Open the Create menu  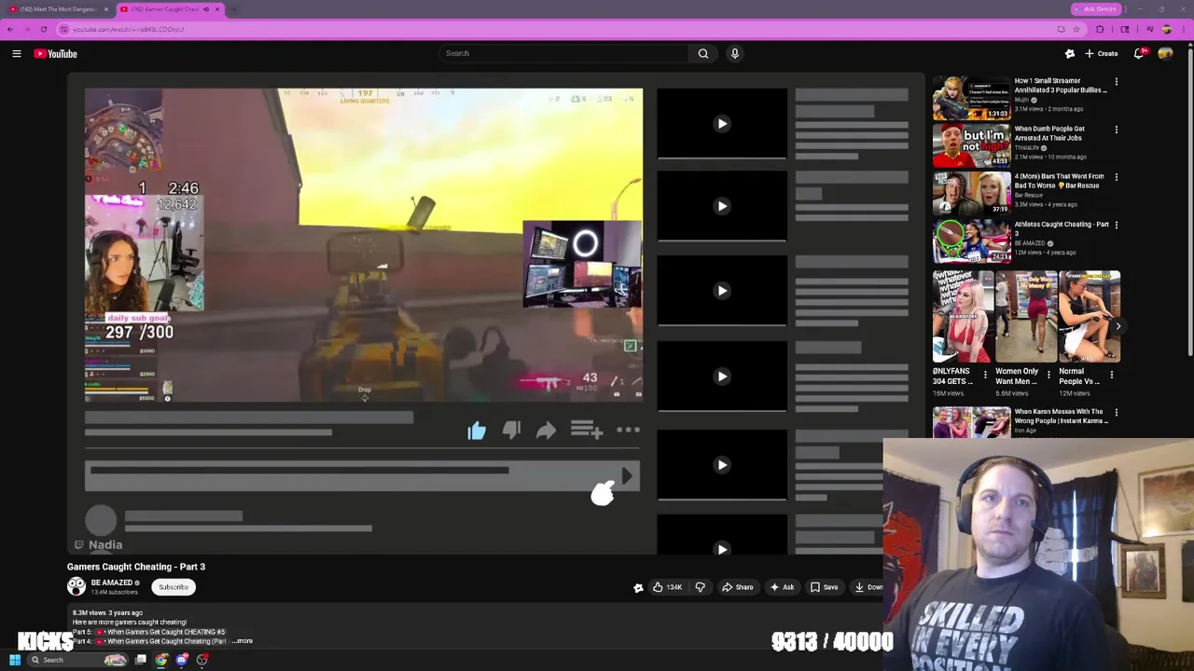[x=1101, y=54]
